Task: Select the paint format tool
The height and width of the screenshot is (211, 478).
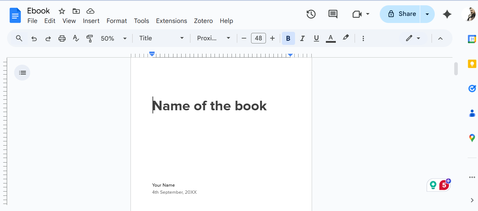Action: [90, 38]
